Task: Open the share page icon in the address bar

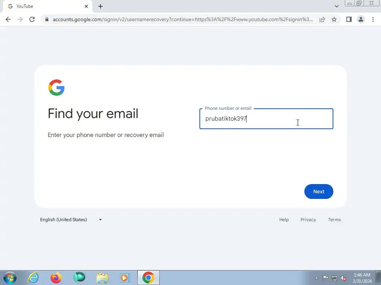Action: click(322, 19)
